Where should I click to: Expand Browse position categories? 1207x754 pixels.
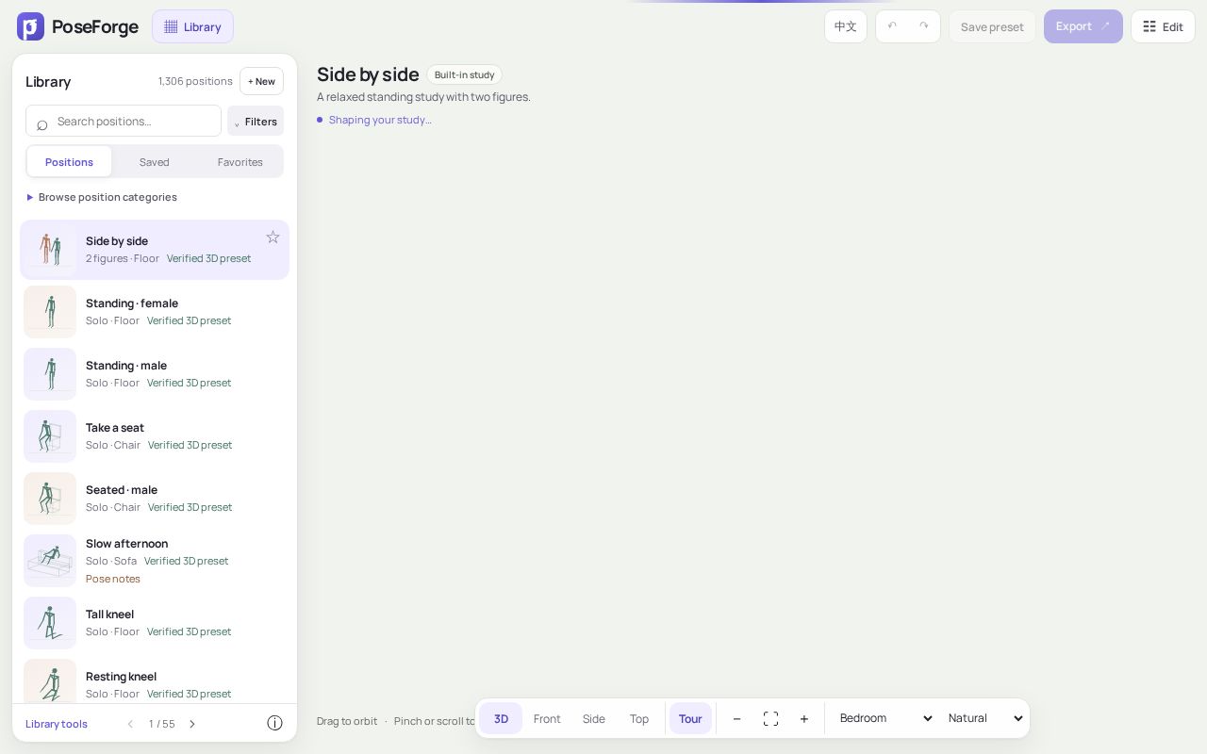coord(102,197)
